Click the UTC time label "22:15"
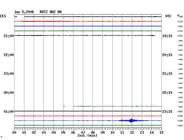The height and width of the screenshot is (140, 184). click(x=167, y=93)
